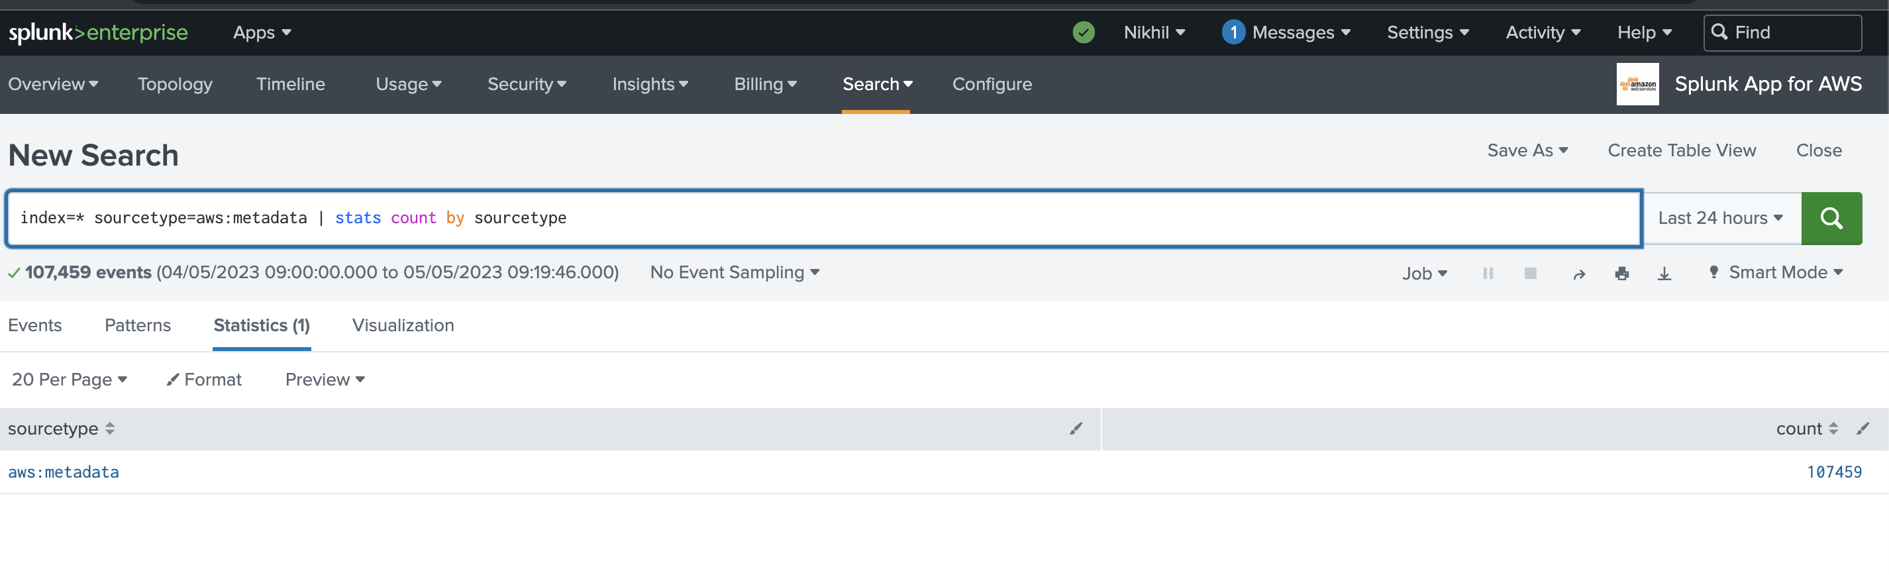Export results with the download icon
Viewport: 1889px width, 575px height.
1664,274
